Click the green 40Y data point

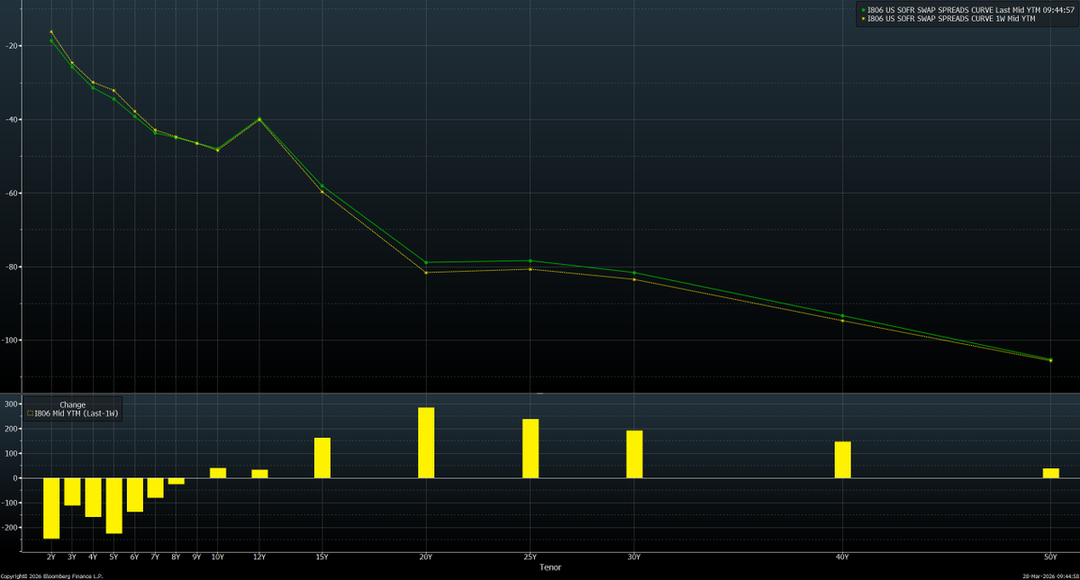[842, 315]
